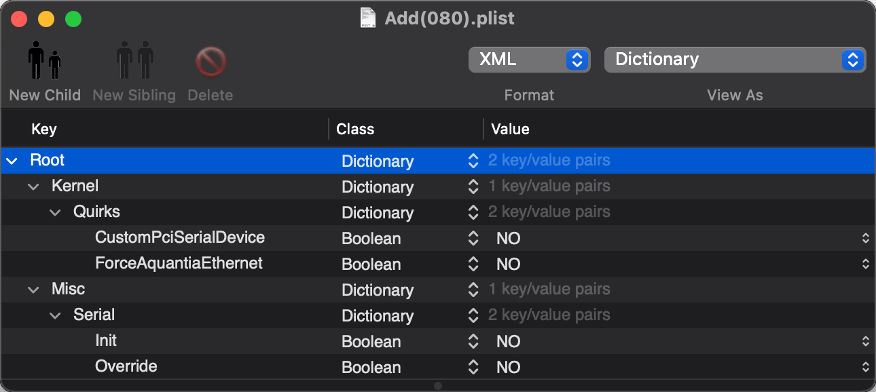Click Serial's 2 key/value pairs value
The width and height of the screenshot is (876, 392).
click(549, 315)
